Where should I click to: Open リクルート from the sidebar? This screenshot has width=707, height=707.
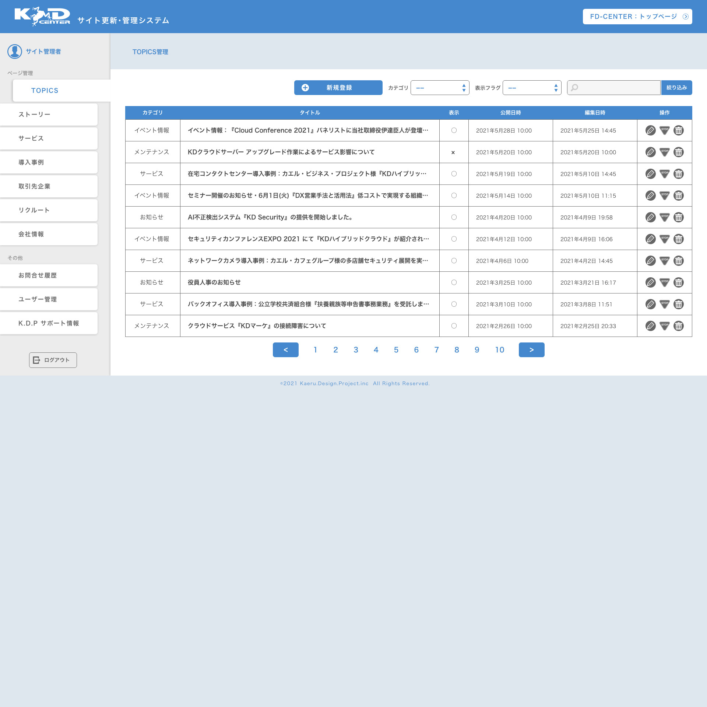[x=35, y=210]
